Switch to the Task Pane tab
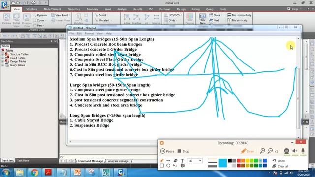Screen dimensions: 315x177 pos(23,161)
